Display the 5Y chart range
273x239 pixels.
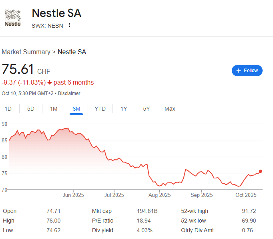click(147, 109)
